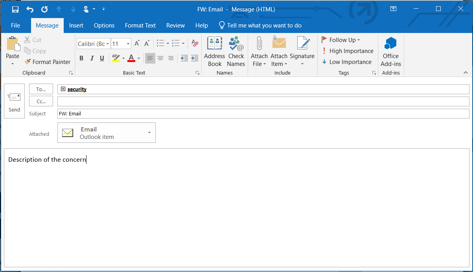The image size is (473, 272).
Task: Increase the paragraph indent
Action: (194, 58)
